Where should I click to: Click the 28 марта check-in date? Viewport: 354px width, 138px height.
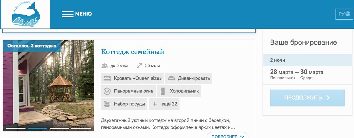(x=281, y=72)
